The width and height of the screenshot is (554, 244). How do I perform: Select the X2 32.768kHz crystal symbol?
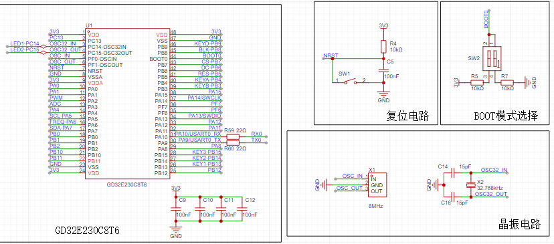point(470,185)
